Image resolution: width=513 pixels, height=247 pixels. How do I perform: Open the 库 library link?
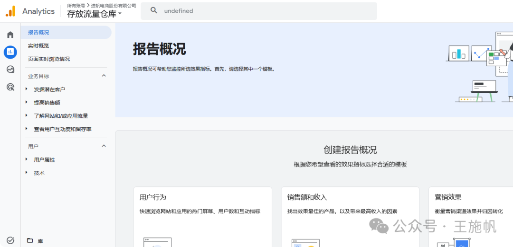(x=40, y=241)
